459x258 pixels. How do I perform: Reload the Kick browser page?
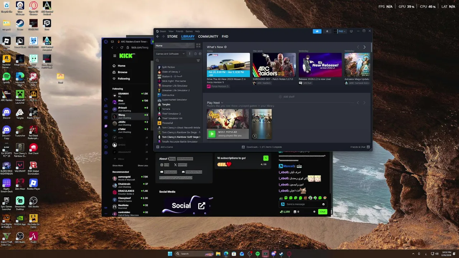click(122, 47)
